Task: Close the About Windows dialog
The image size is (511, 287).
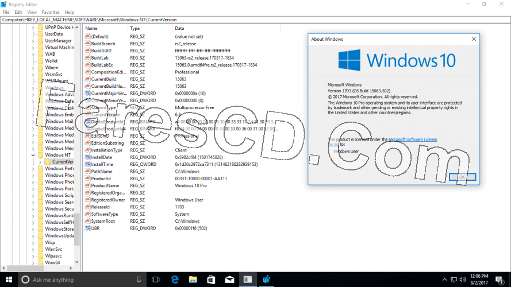Action: point(474,39)
